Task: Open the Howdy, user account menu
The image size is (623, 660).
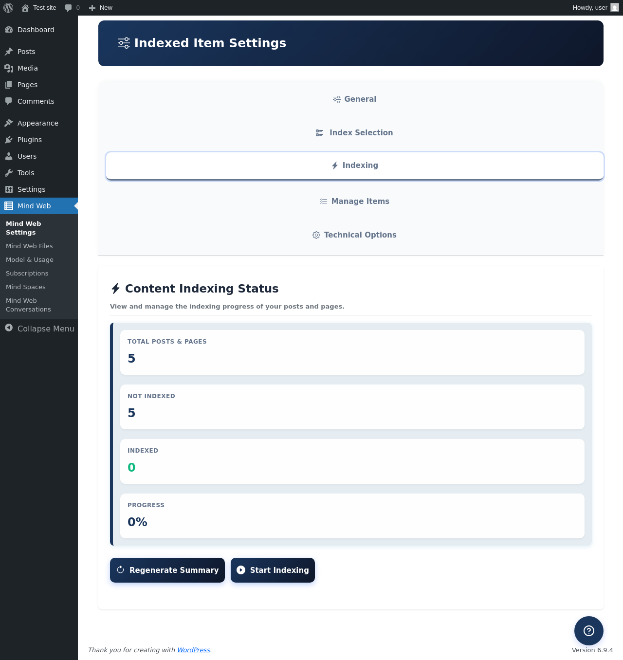Action: click(589, 8)
